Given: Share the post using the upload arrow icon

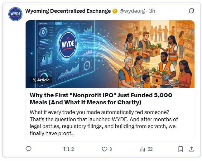Looking at the screenshot, I should click(191, 149).
